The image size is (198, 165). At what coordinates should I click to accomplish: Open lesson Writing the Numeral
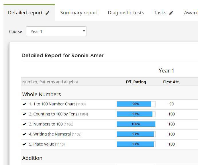tap(50, 134)
